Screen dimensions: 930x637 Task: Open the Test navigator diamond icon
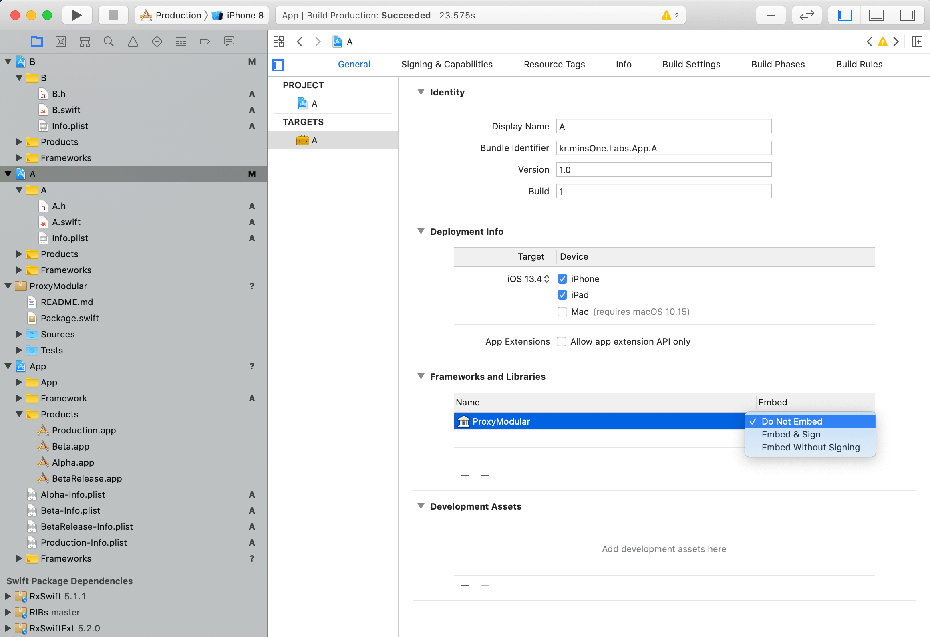[157, 42]
